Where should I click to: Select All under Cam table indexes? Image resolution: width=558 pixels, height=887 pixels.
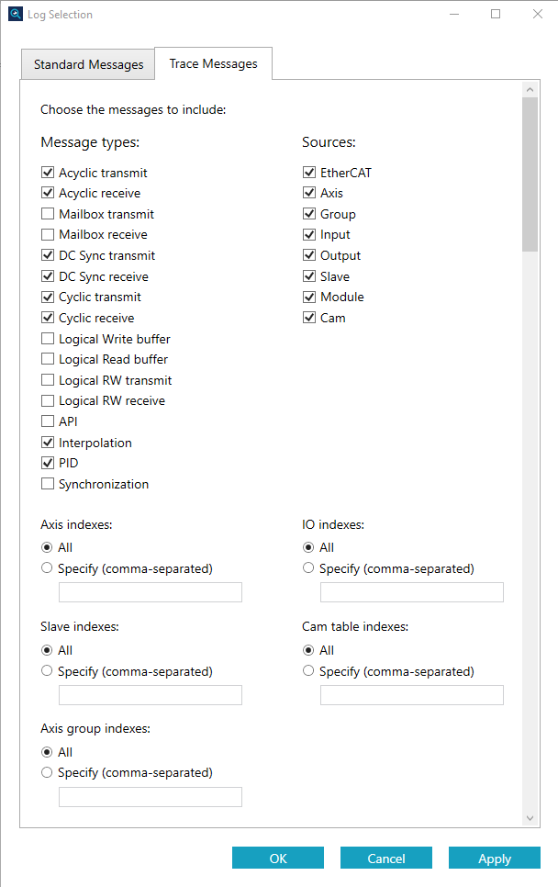(308, 650)
